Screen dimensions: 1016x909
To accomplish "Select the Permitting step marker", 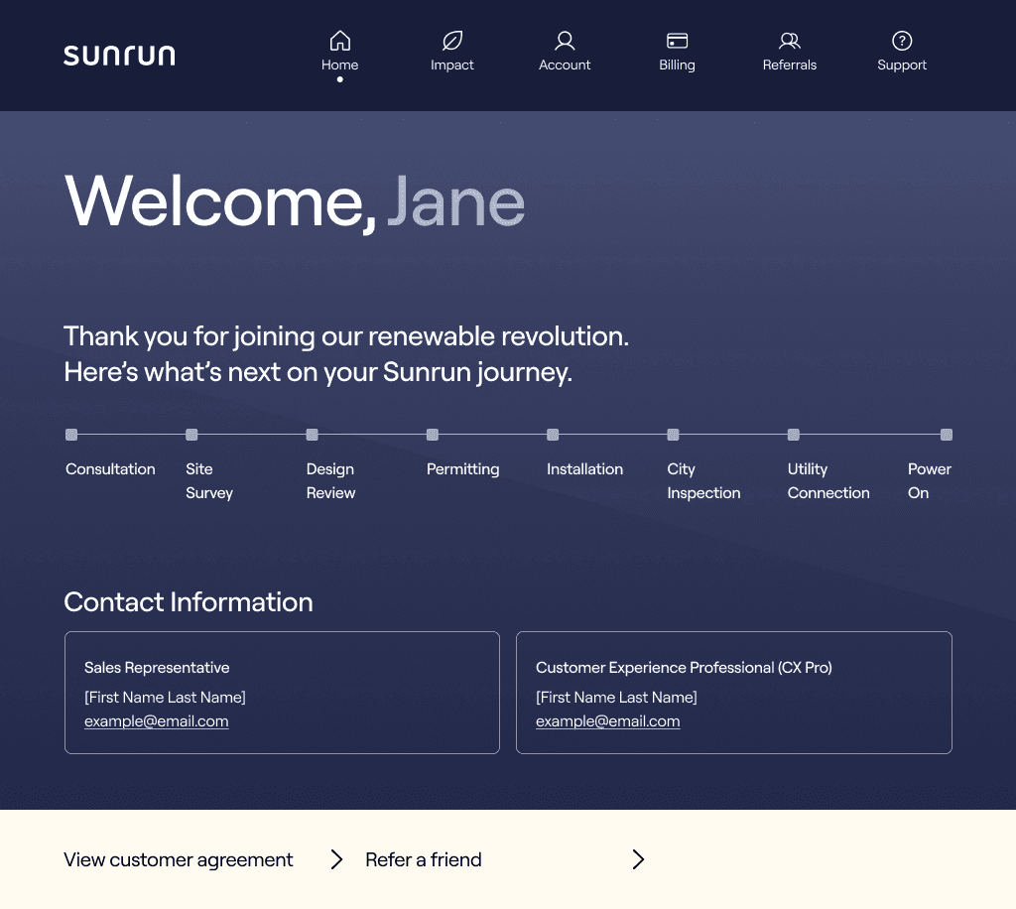I will coord(433,435).
